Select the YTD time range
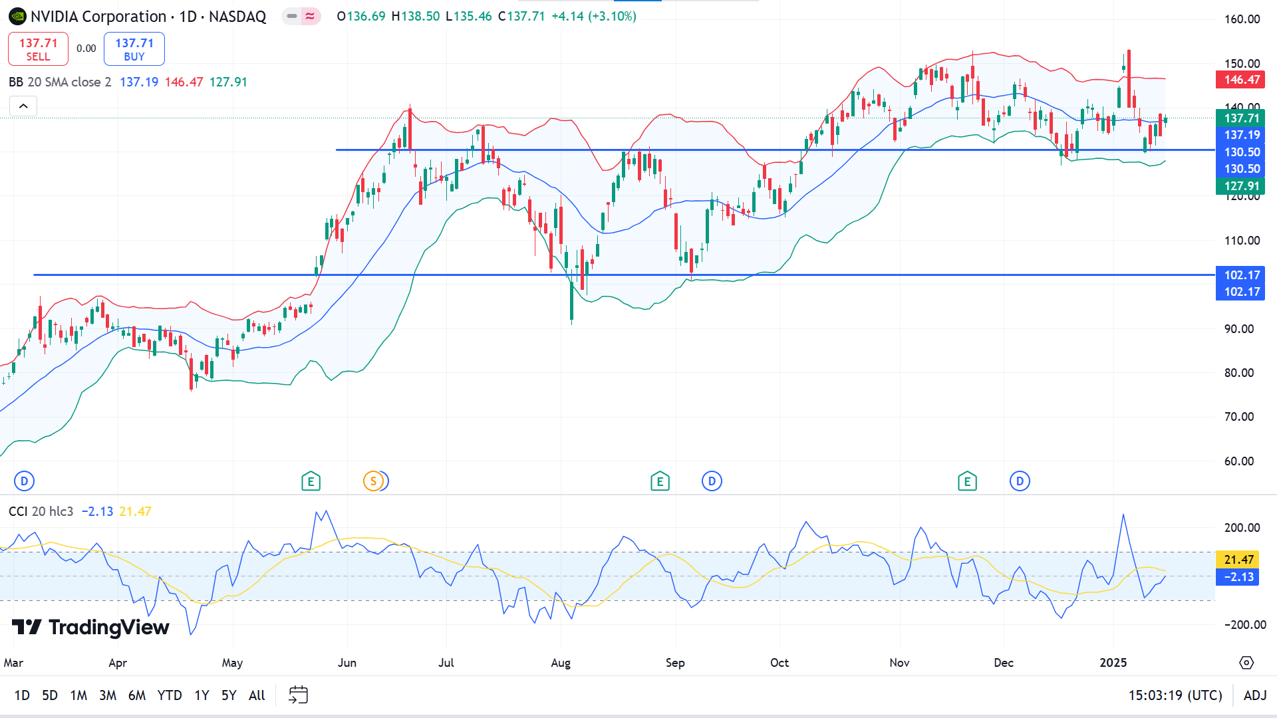1277x718 pixels. coord(170,695)
